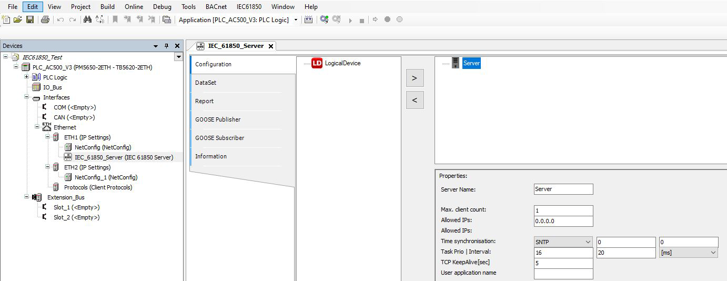This screenshot has width=727, height=281.
Task: Click the Server Name input field
Action: click(x=563, y=189)
